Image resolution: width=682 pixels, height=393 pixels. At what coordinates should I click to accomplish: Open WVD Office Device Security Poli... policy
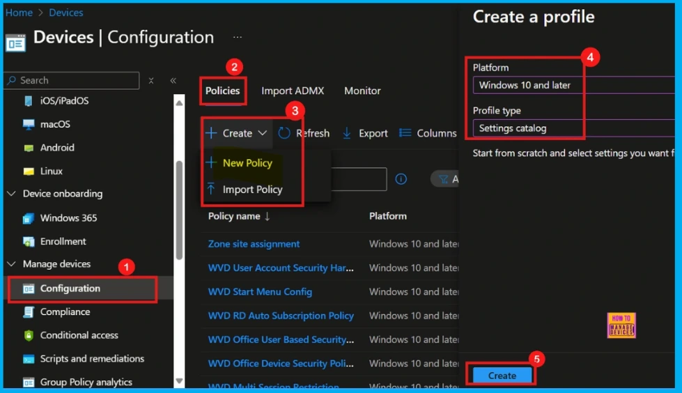coord(281,364)
